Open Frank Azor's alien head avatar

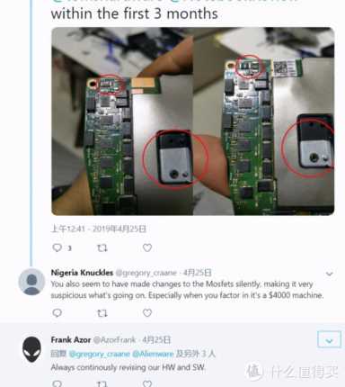click(31, 349)
